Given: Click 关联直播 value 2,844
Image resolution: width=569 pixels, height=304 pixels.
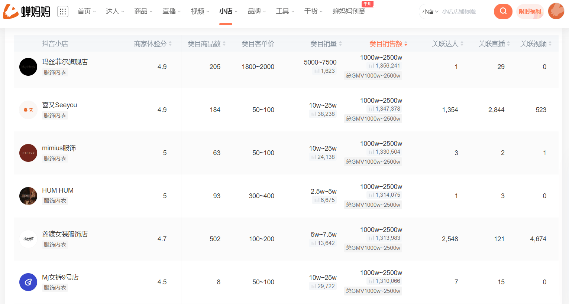Looking at the screenshot, I should (x=496, y=110).
